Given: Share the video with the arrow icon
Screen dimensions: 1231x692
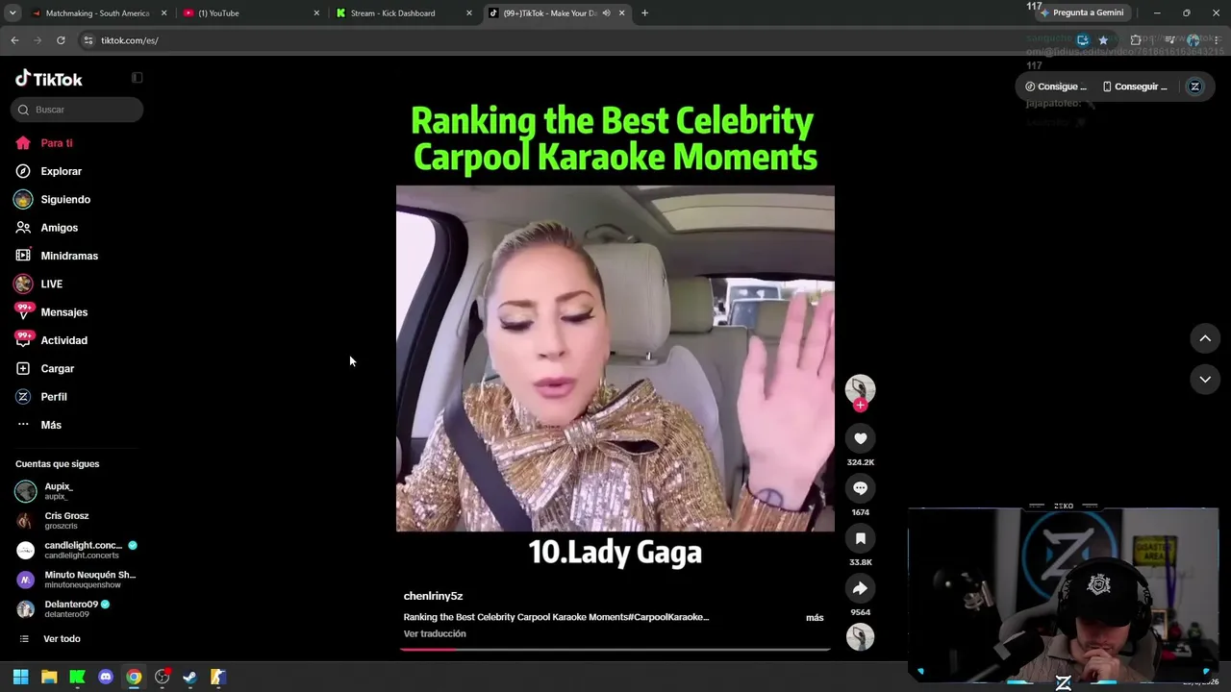Looking at the screenshot, I should [861, 588].
